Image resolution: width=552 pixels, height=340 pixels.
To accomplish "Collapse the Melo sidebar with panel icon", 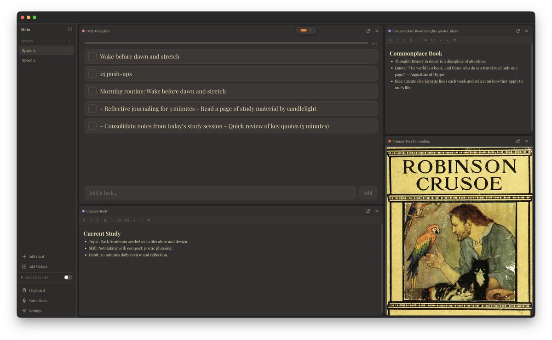I will point(70,29).
